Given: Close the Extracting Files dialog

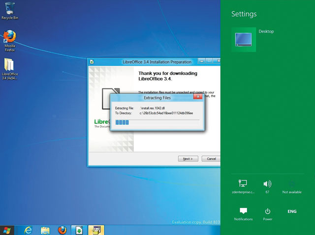Looking at the screenshot, I should 198,97.
